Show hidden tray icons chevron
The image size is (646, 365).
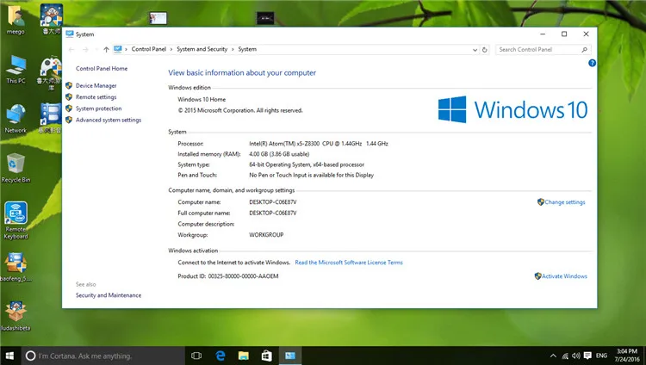553,356
